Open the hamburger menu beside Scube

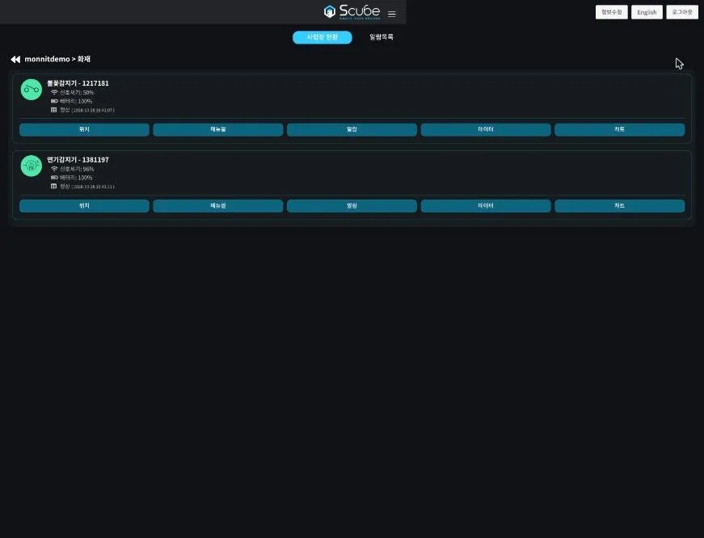click(391, 14)
